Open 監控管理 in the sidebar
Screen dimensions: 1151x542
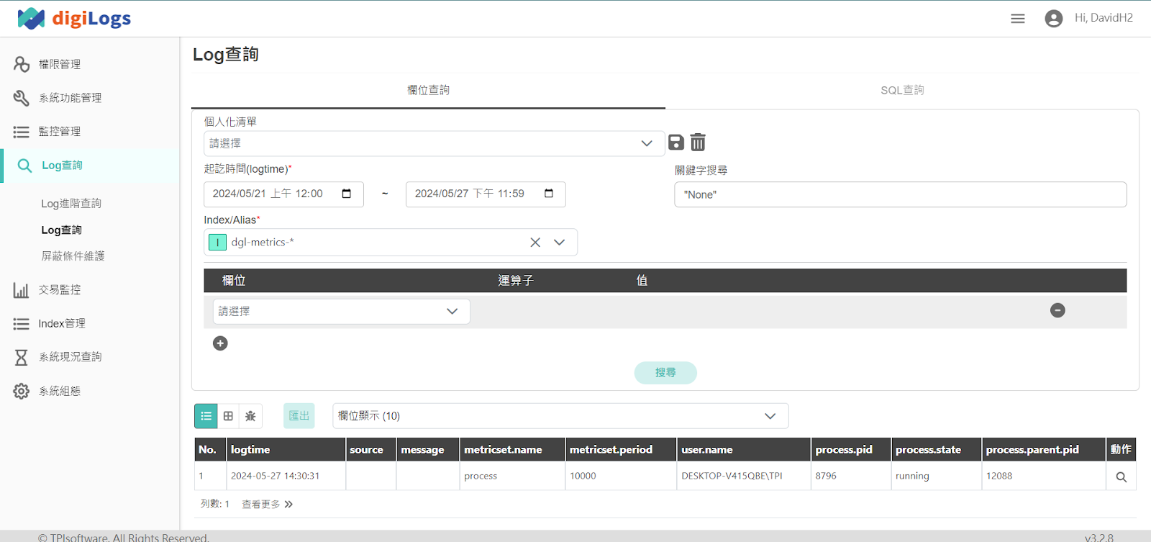pyautogui.click(x=60, y=132)
